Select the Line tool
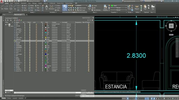This screenshot has height=100, width=179. [2, 7]
